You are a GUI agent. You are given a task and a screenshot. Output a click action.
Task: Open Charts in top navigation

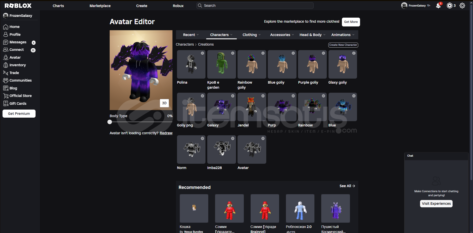[x=58, y=6]
